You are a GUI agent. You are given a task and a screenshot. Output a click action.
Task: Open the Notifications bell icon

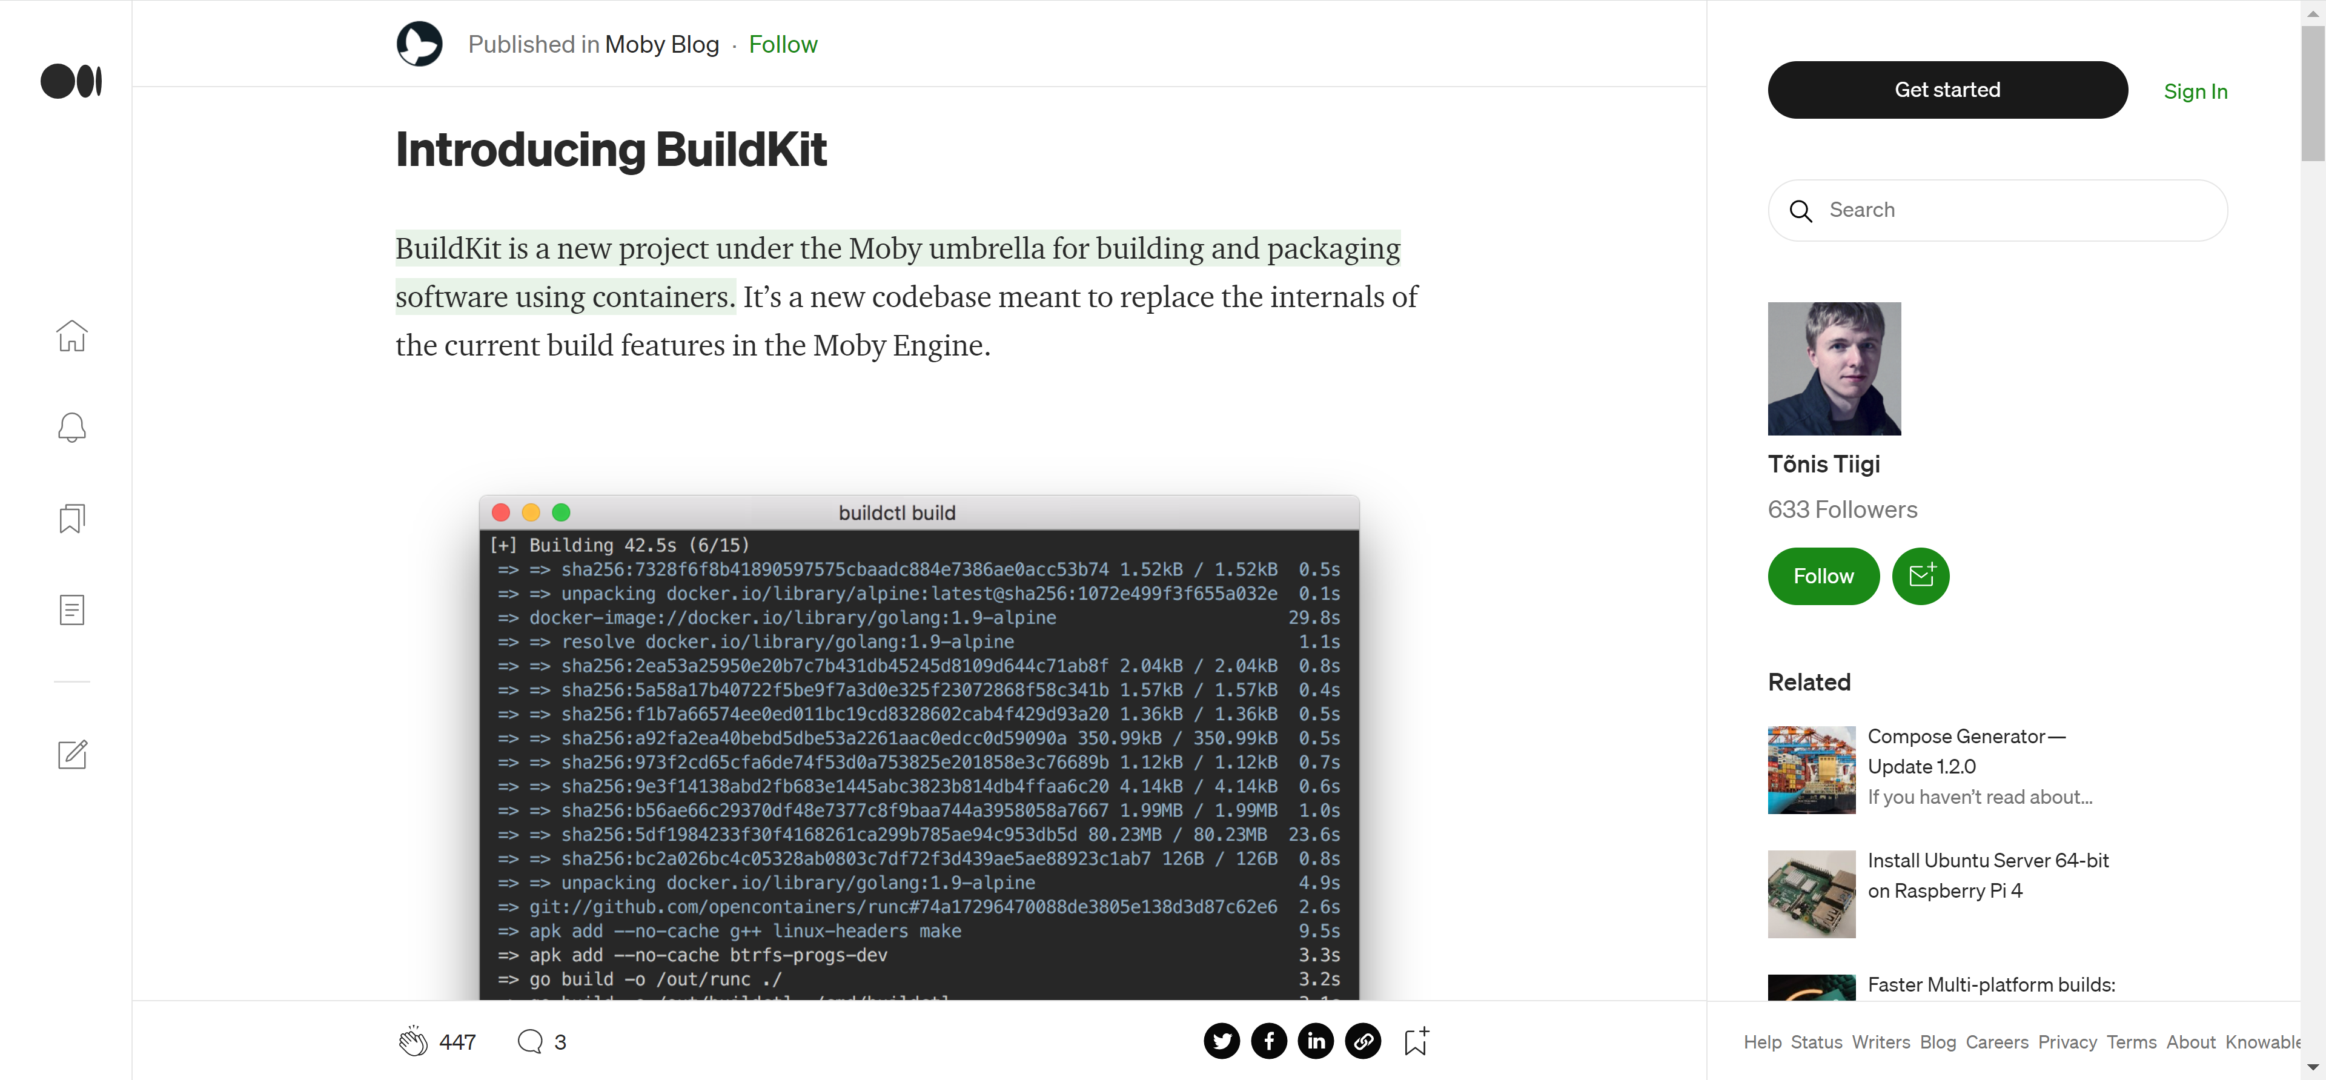(x=71, y=427)
